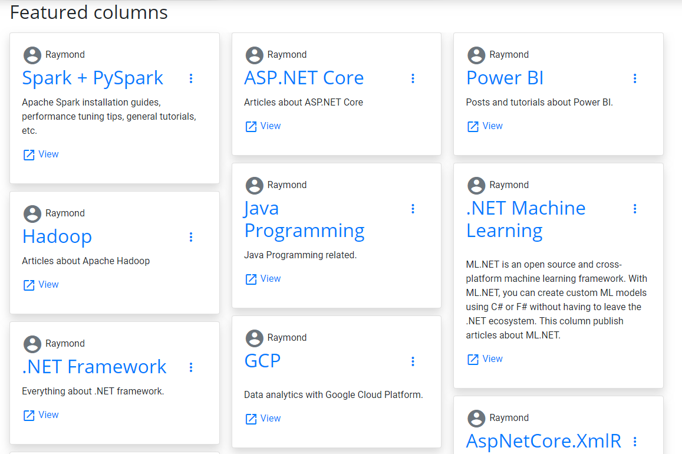The image size is (682, 454).
Task: Click Raymond avatar icon on Java Programming card
Action: point(255,186)
